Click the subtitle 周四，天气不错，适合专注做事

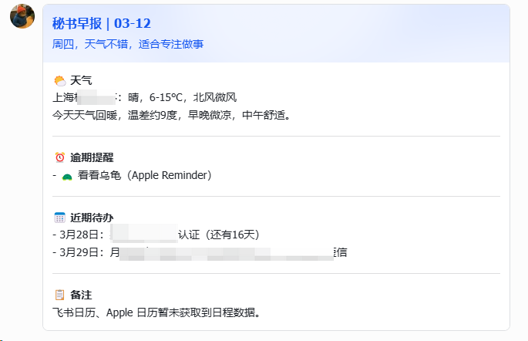pos(128,44)
